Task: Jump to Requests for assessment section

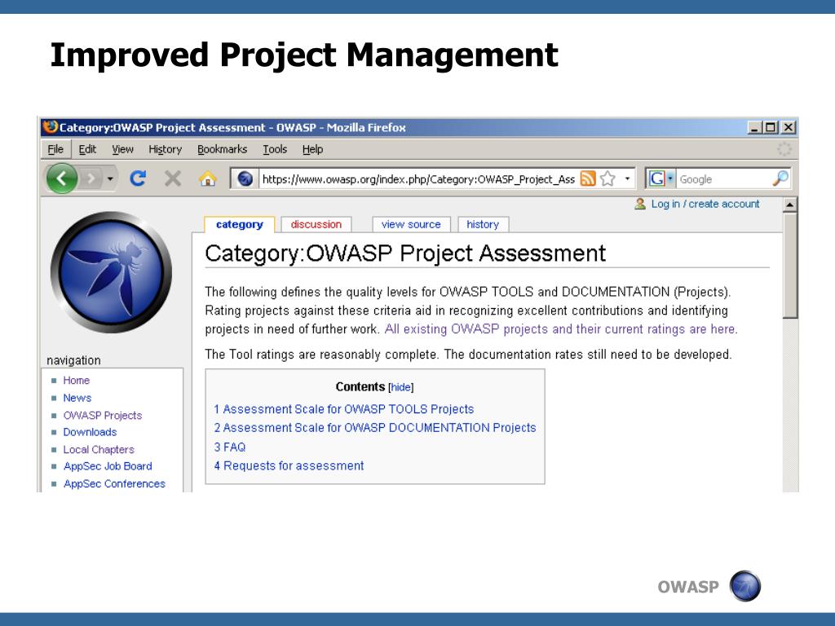Action: (289, 465)
